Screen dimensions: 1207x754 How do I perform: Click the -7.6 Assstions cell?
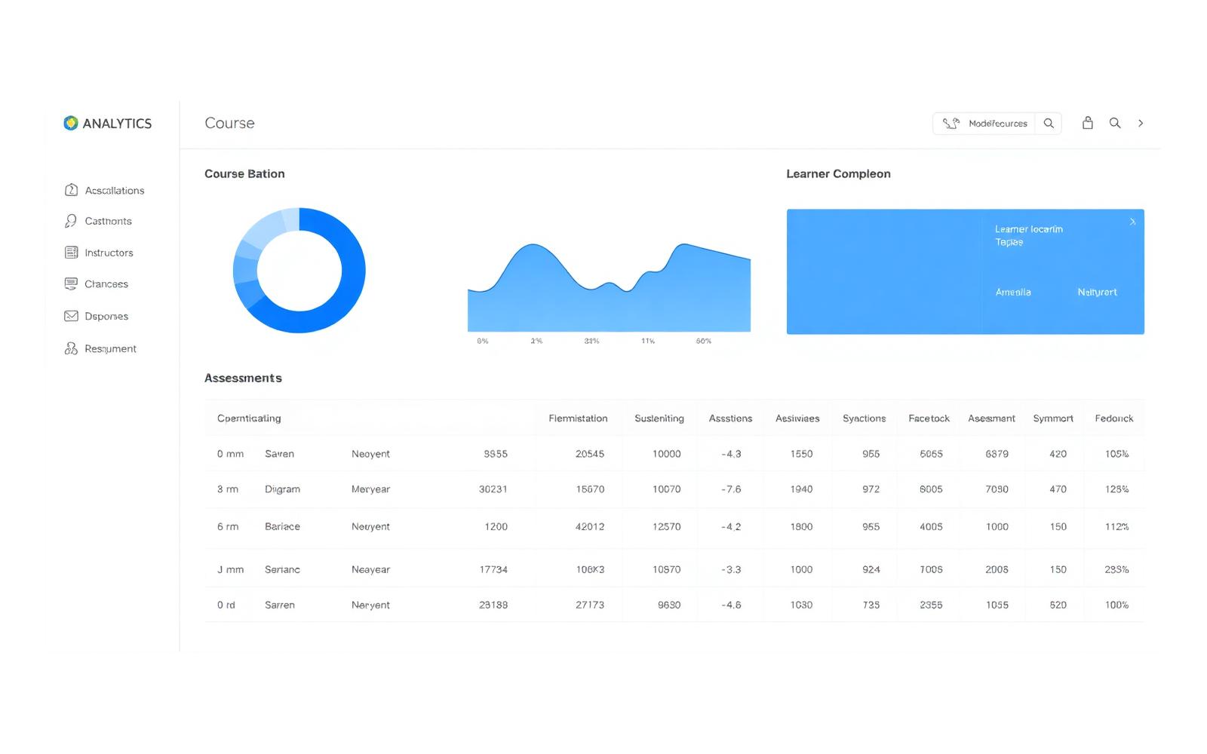731,489
